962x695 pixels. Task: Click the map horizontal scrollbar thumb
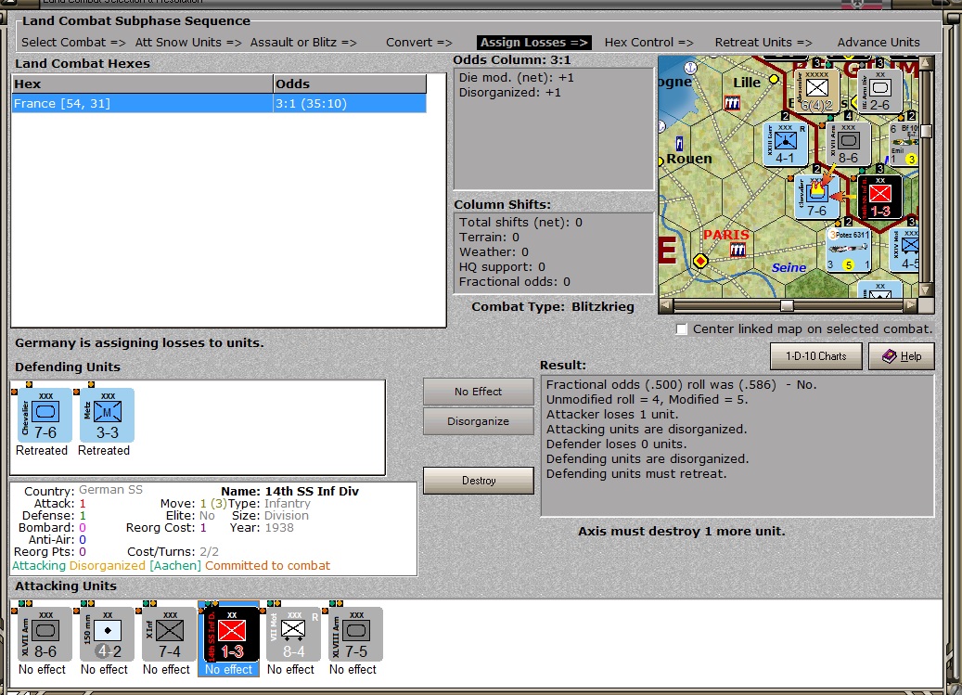pos(788,305)
